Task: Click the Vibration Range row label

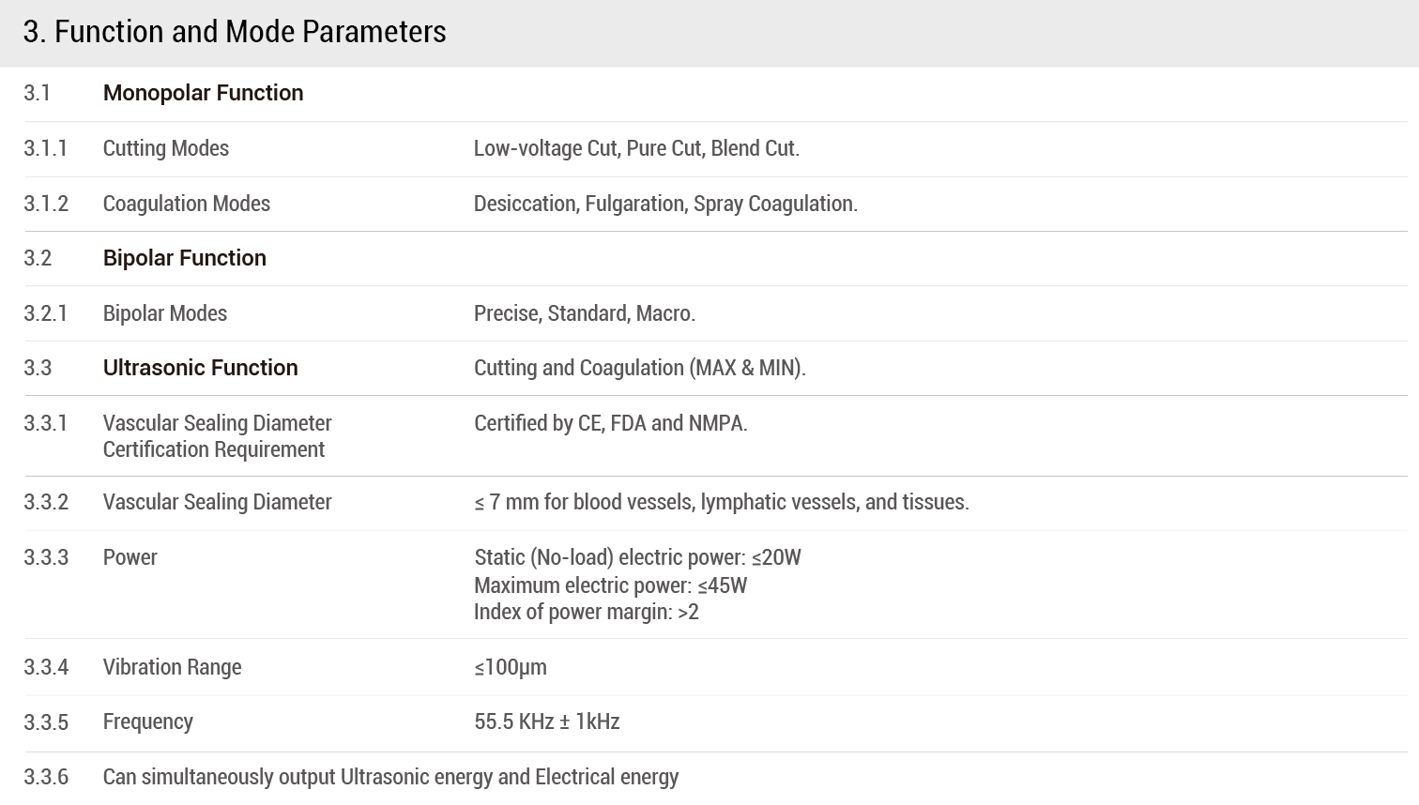Action: pyautogui.click(x=172, y=667)
